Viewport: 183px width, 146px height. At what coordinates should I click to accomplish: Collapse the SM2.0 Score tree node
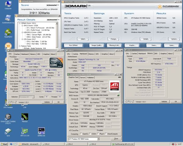[x=22, y=26]
